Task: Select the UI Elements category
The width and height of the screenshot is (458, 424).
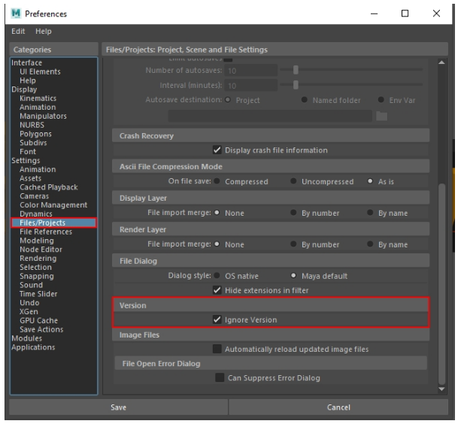Action: (x=40, y=71)
